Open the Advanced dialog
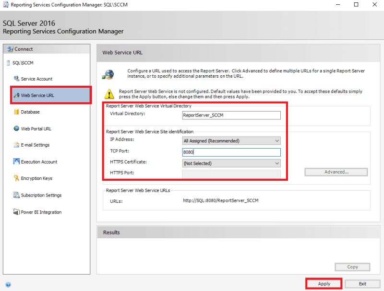Screen dimensions: 384x291 point(336,171)
